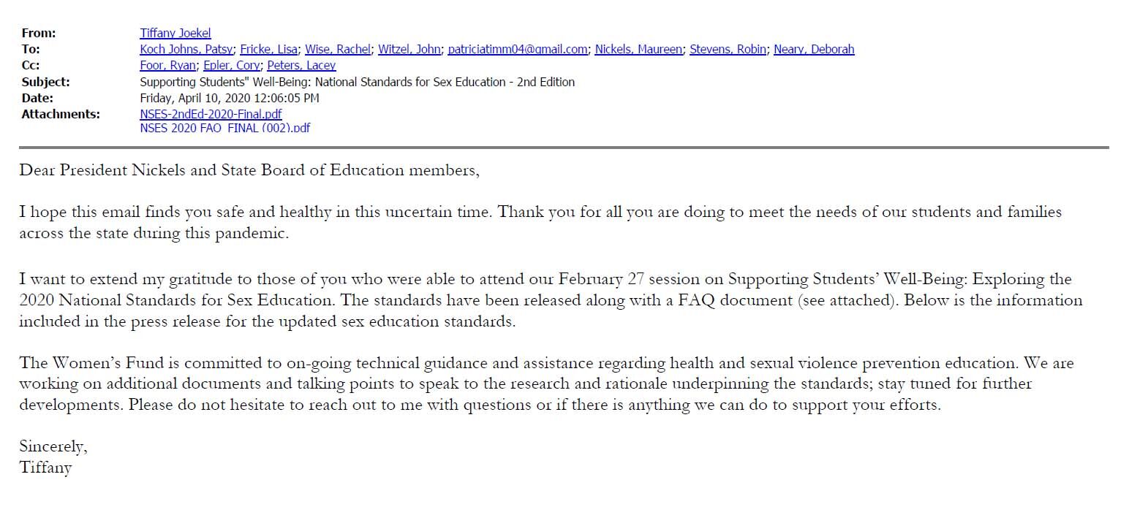The width and height of the screenshot is (1129, 515).
Task: Click the paragraph mentioning February 27 session
Action: [551, 300]
